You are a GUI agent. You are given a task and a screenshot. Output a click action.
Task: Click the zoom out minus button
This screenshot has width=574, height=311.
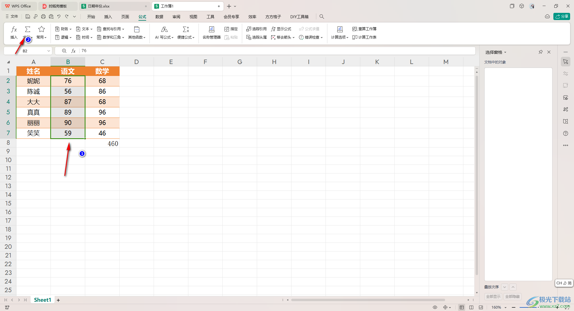pyautogui.click(x=514, y=307)
